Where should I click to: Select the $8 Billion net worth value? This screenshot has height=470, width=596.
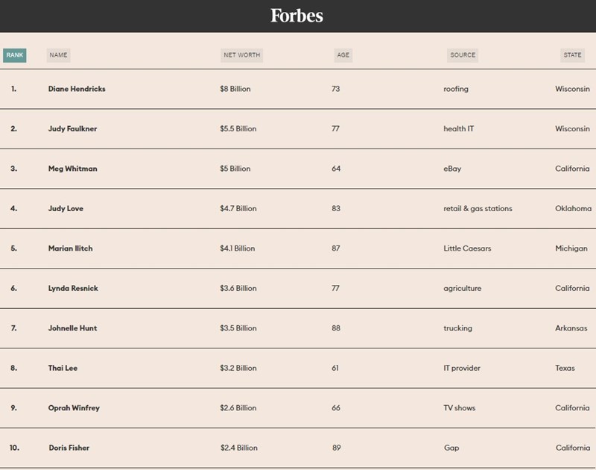click(235, 89)
